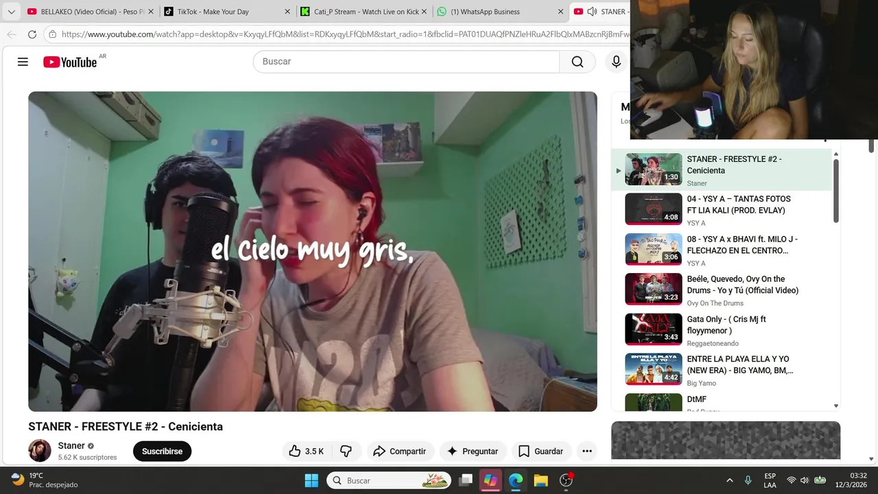Click the tray microphone icon
This screenshot has width=878, height=494.
[x=748, y=480]
